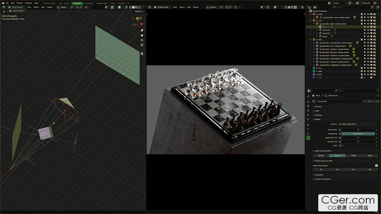The height and width of the screenshot is (214, 381).
Task: Switch to the ASSETS workspace tab
Action: 122,3
